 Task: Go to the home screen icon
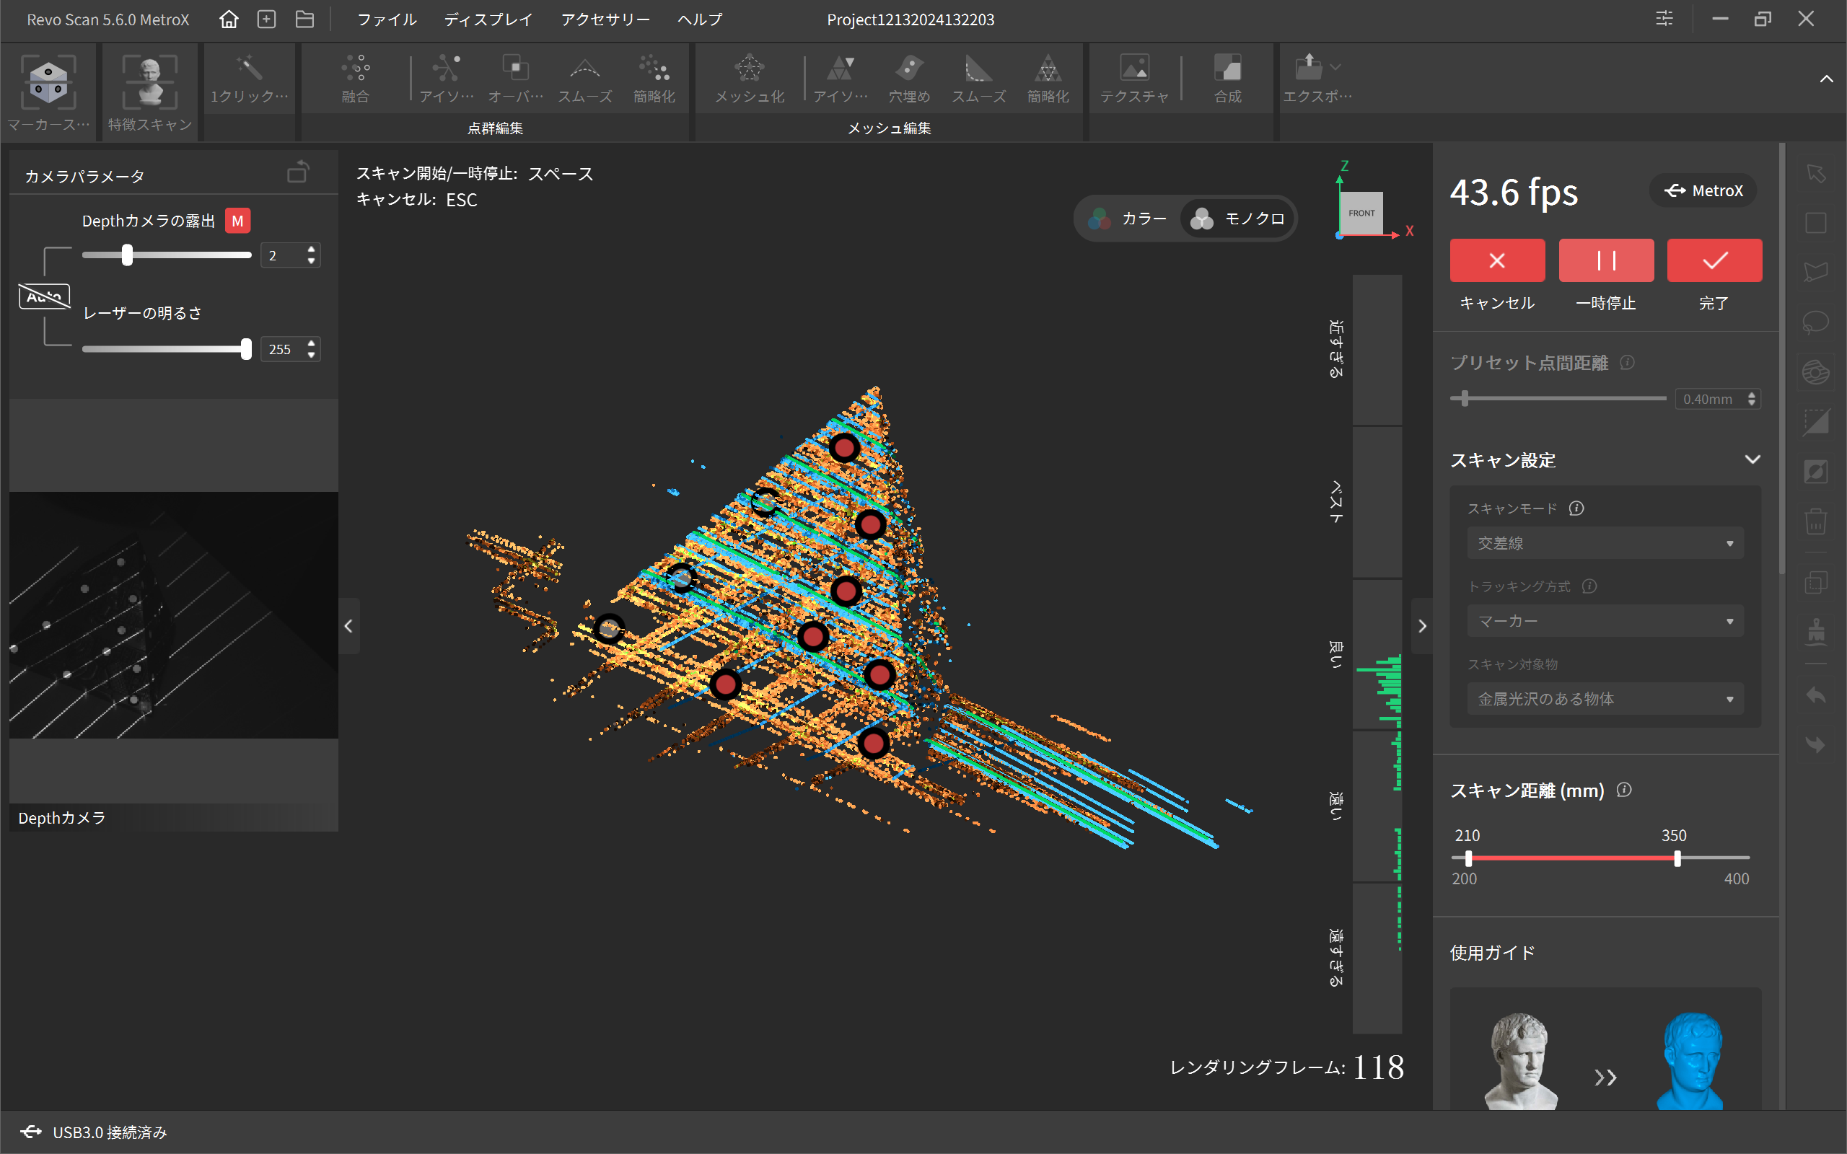[x=228, y=19]
